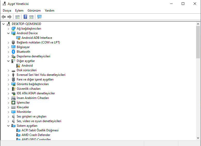Screen dimensions: 201x146
Task: Click the scrollbar down arrow
Action: coord(198,138)
